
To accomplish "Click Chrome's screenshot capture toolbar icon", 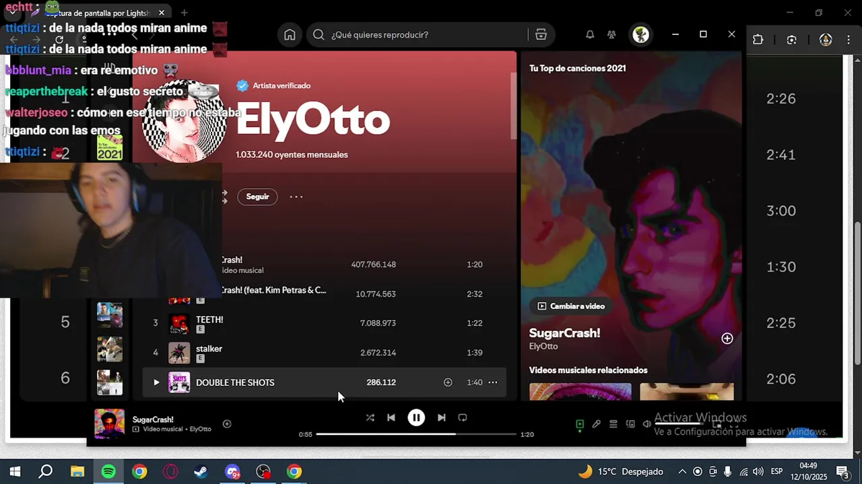I will pyautogui.click(x=792, y=40).
